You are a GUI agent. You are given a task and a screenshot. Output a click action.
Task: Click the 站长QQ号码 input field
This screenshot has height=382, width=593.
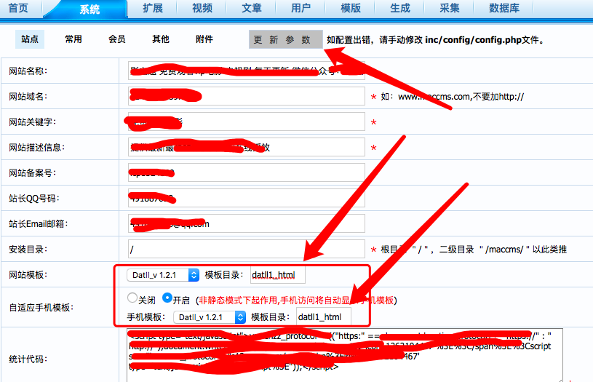247,198
